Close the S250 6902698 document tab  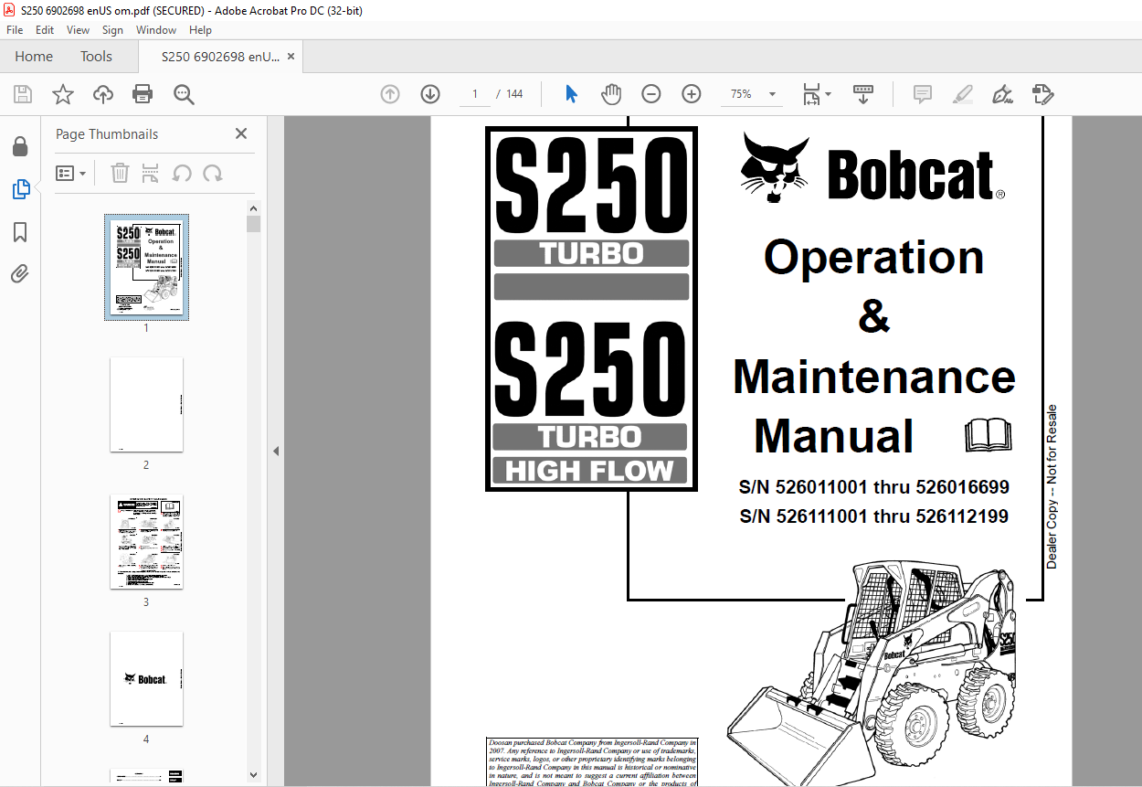coord(291,57)
